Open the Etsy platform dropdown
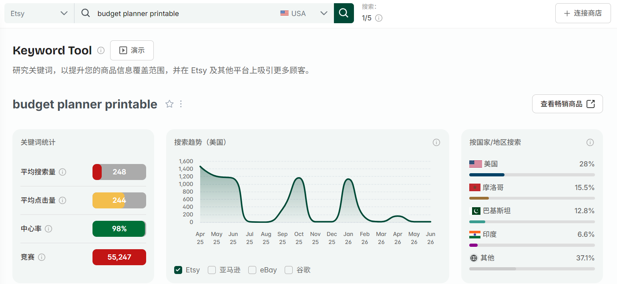The width and height of the screenshot is (617, 284). (39, 13)
